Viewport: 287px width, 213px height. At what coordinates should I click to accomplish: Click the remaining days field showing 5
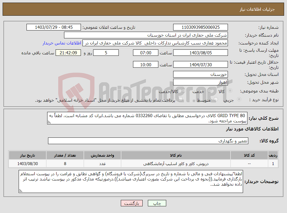[x=106, y=53]
